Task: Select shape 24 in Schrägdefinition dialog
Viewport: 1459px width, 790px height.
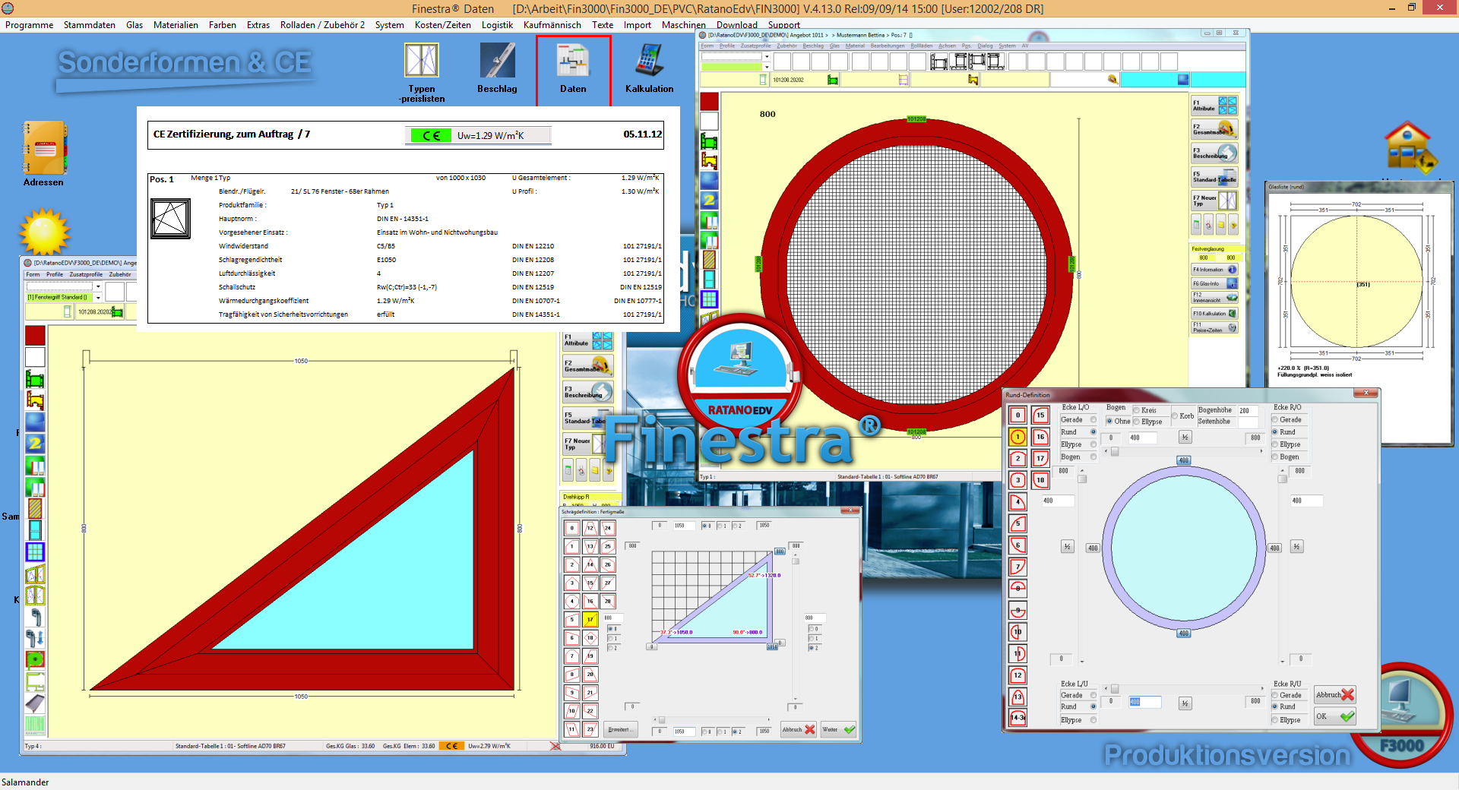Action: (607, 528)
